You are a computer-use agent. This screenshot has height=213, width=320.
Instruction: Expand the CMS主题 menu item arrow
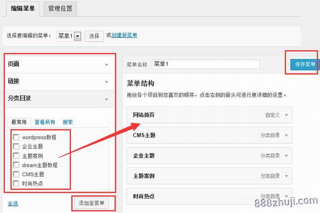point(287,135)
